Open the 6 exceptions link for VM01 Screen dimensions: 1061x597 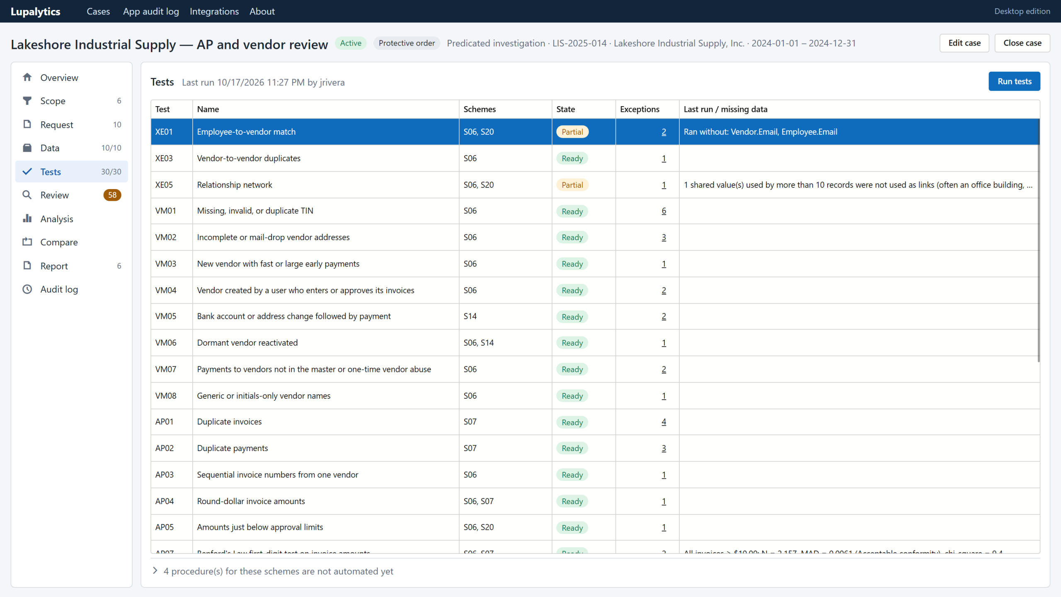(x=664, y=211)
